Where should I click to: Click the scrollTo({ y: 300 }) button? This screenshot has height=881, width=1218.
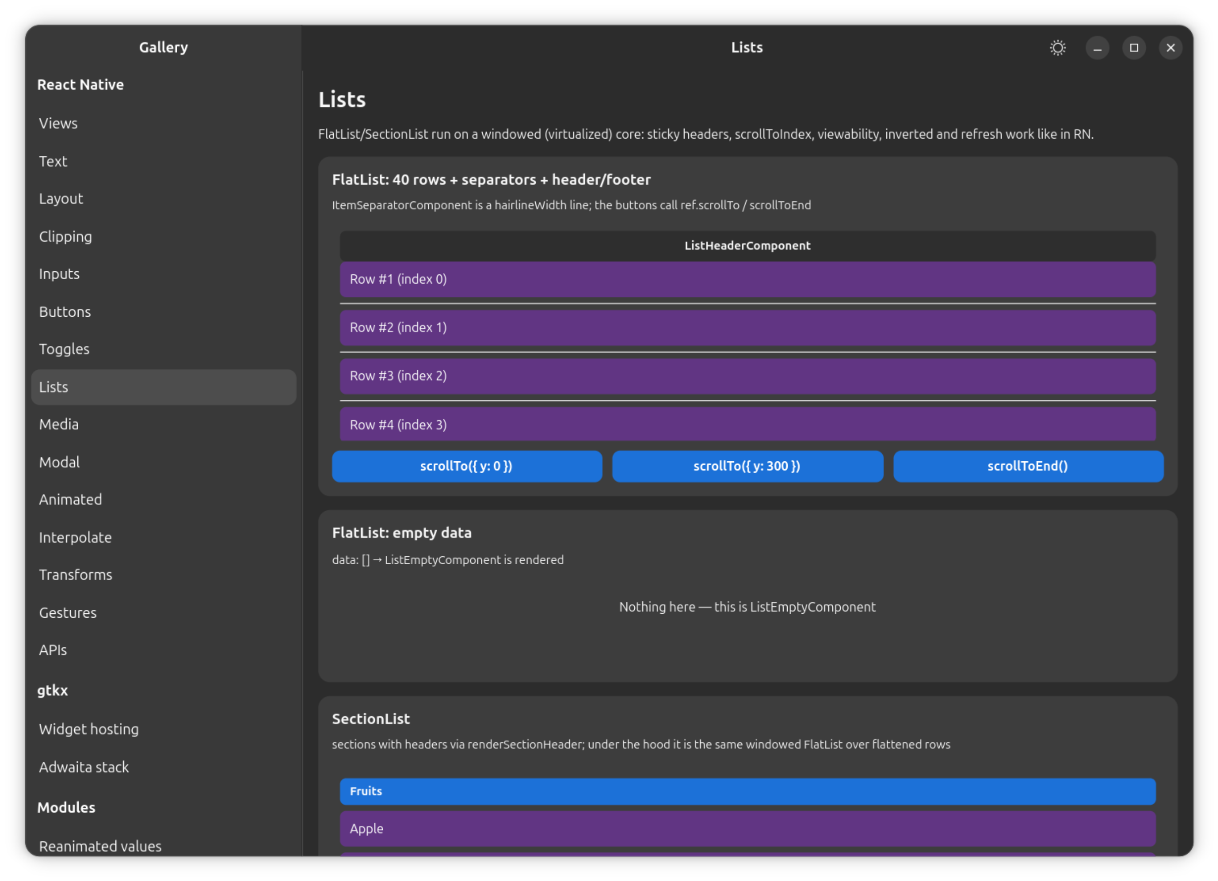click(x=747, y=466)
